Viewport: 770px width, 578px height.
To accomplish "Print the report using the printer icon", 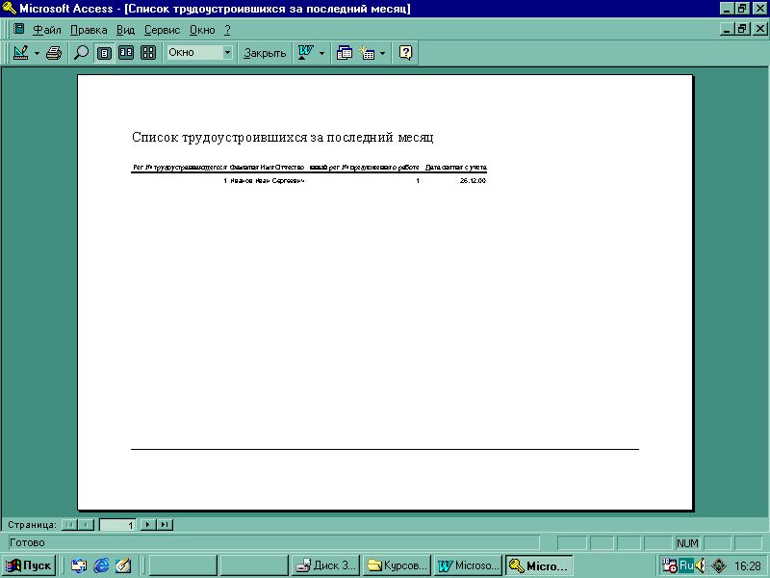I will (x=54, y=53).
